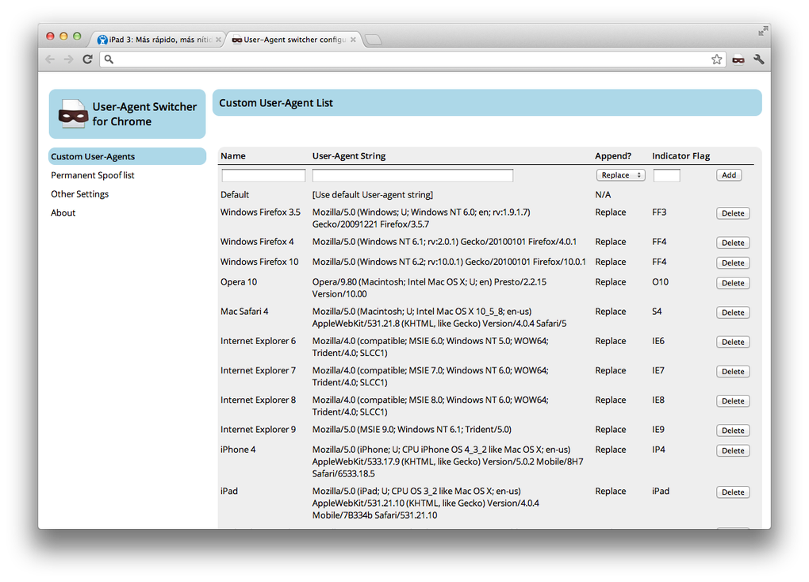Click the Custom User-Agent List heading
Viewport: 809px width, 582px height.
tap(276, 102)
